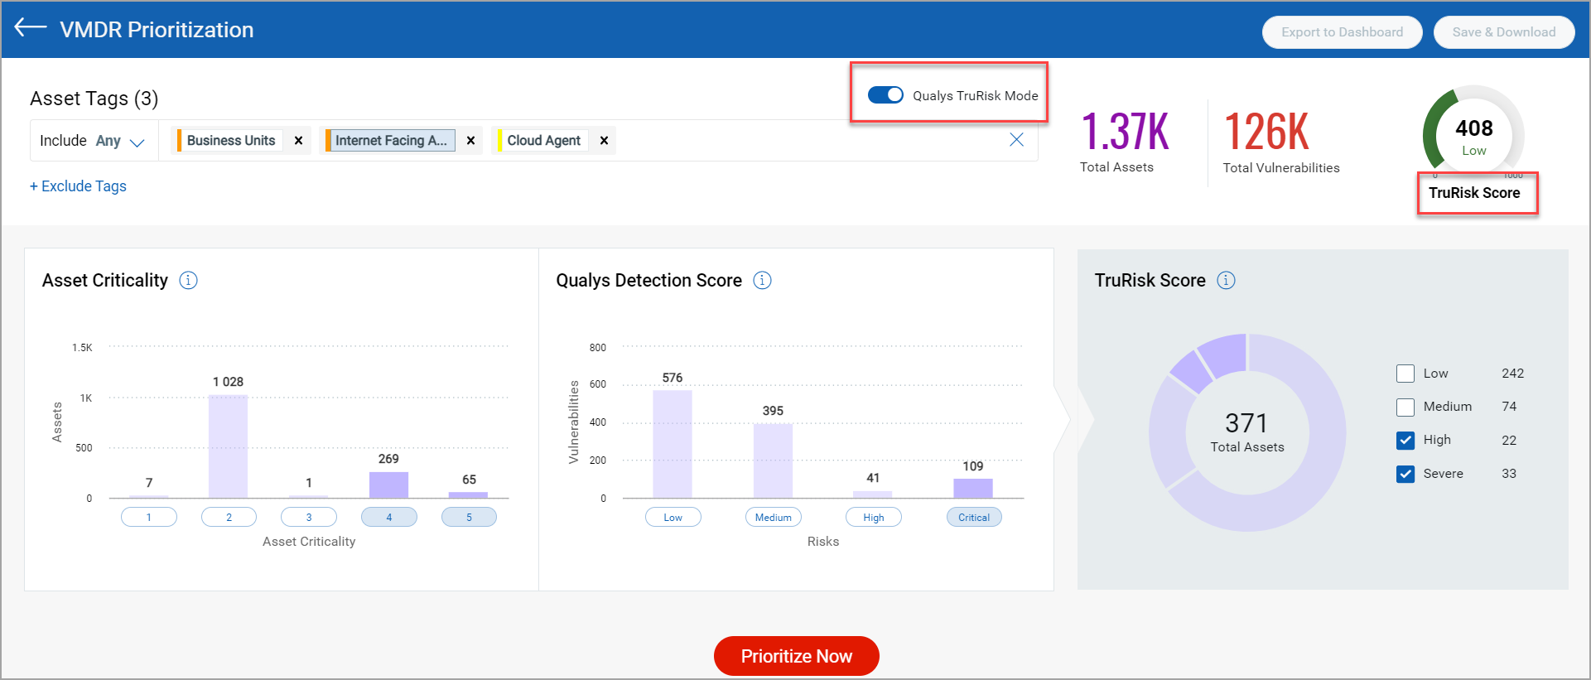Remove the Business Units tag
The height and width of the screenshot is (680, 1591).
tap(298, 141)
